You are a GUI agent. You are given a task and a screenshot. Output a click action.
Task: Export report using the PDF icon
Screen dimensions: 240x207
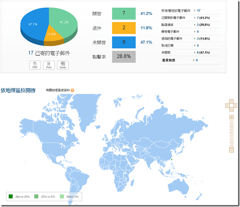click(x=35, y=65)
